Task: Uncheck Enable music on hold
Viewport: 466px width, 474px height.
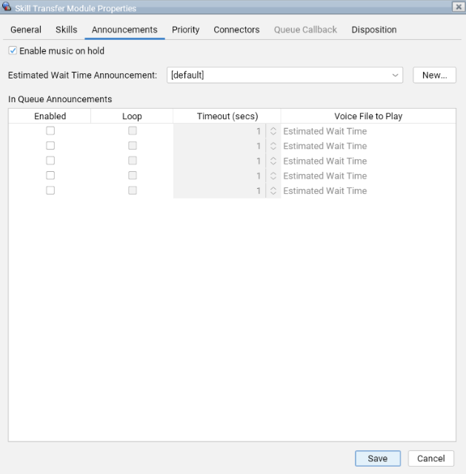Action: (13, 50)
